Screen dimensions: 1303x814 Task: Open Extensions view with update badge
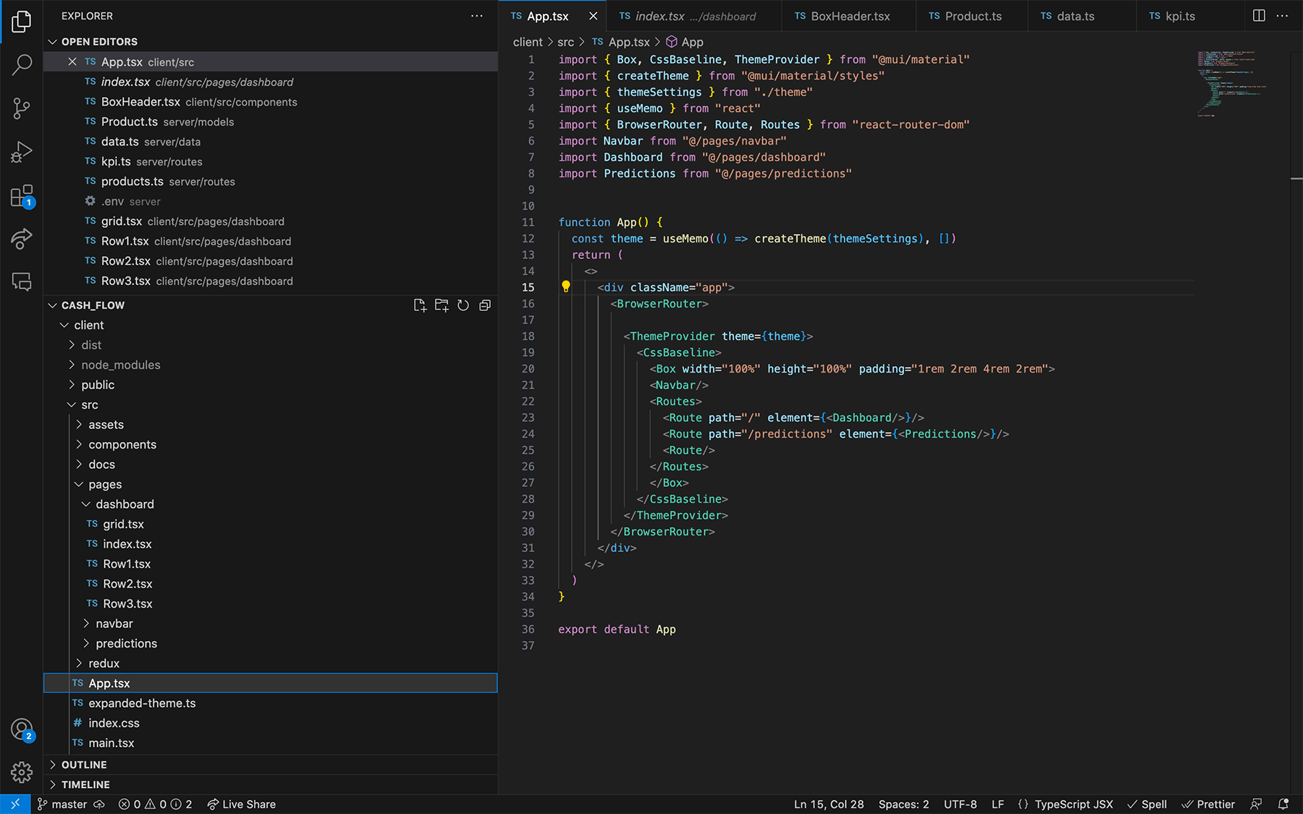(x=22, y=196)
